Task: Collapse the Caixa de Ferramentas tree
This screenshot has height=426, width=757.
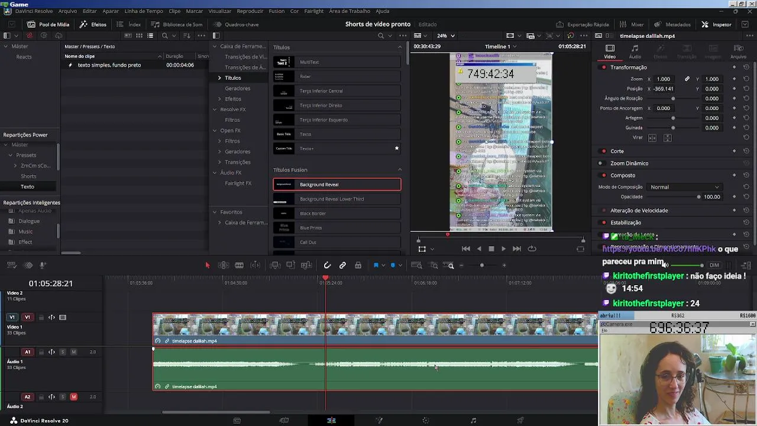Action: click(x=215, y=47)
